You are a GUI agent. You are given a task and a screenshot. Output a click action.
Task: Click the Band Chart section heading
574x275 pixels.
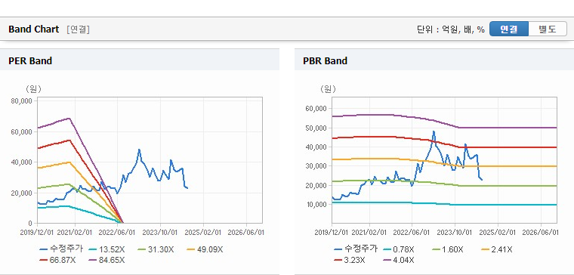coord(34,29)
